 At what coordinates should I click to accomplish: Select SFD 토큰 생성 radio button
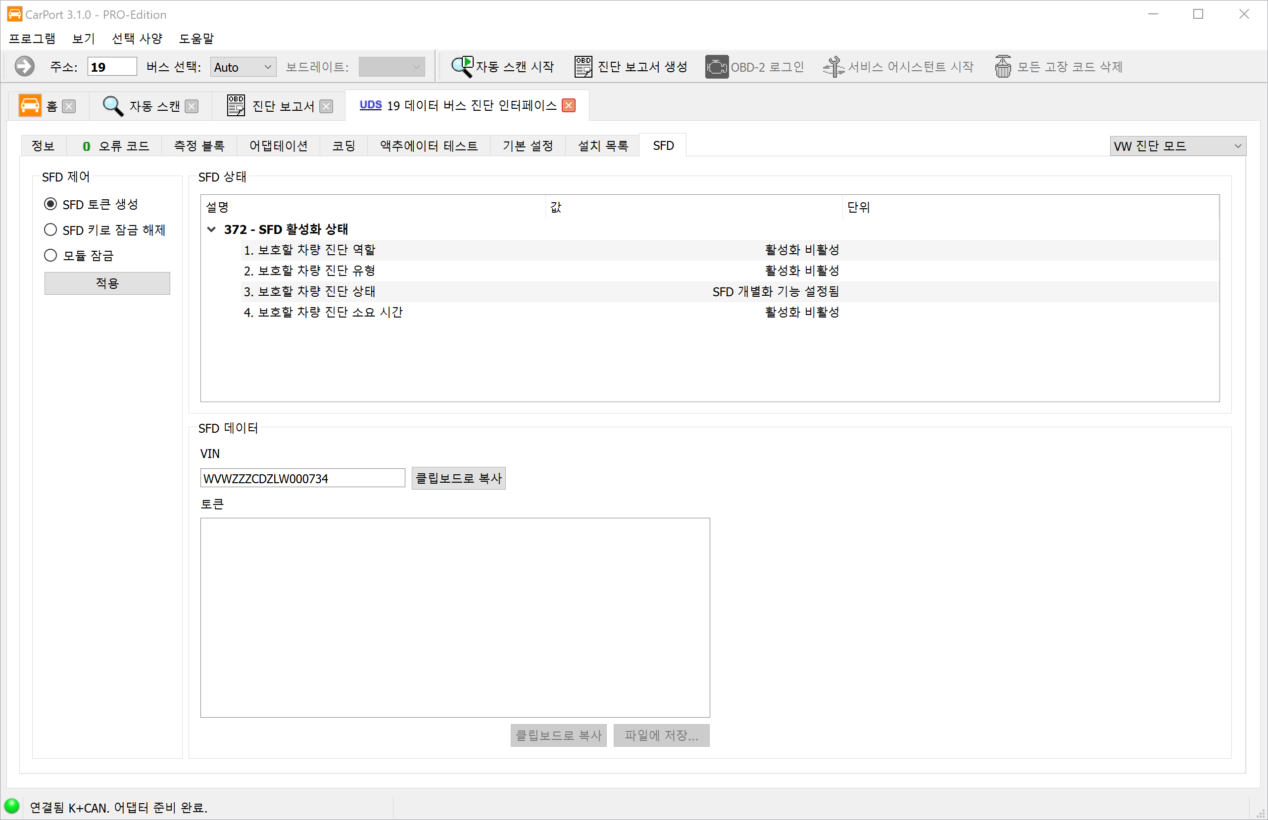tap(50, 204)
